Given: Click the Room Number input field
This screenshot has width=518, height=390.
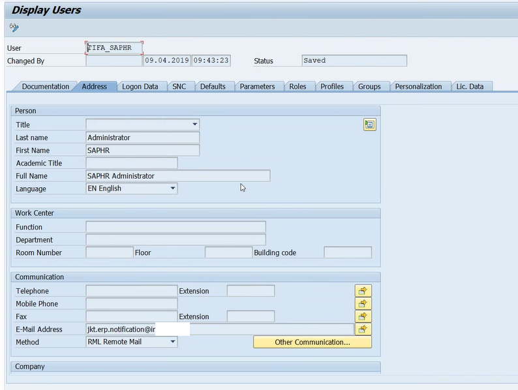Looking at the screenshot, I should [x=110, y=252].
